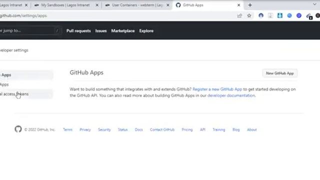Click the Developer settings breadcrumb text
Image resolution: width=320 pixels, height=180 pixels.
pos(14,50)
